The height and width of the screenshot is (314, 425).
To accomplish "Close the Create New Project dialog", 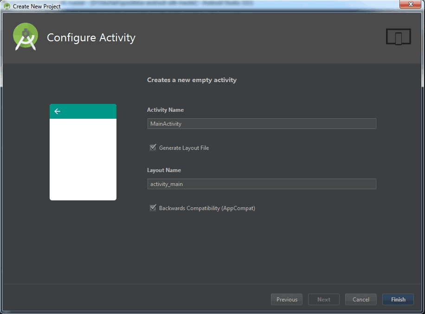I will [x=410, y=4].
